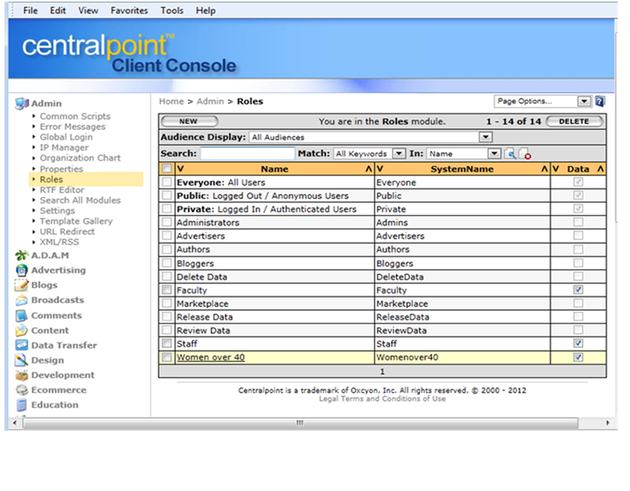Click the NEW button
630x491 pixels.
(189, 121)
